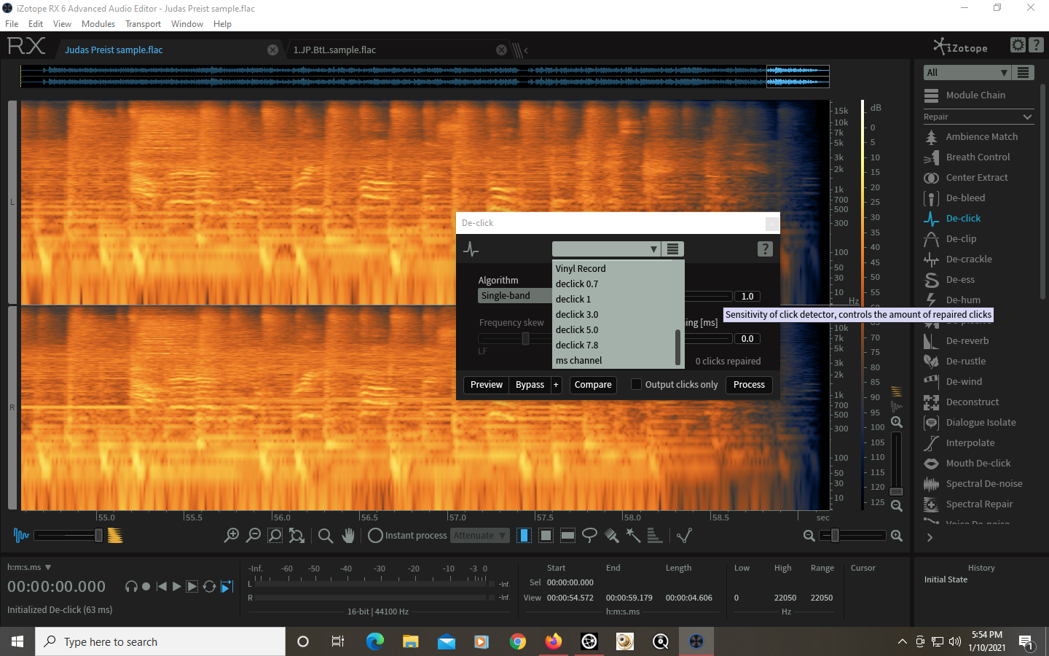Open the De-click preset dropdown
Image resolution: width=1049 pixels, height=656 pixels.
(606, 249)
